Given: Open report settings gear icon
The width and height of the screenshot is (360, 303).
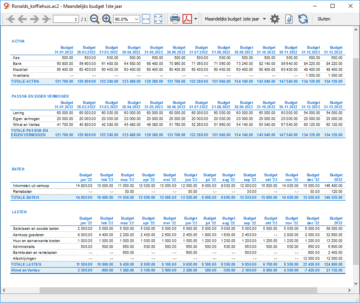Looking at the screenshot, I should (x=274, y=19).
